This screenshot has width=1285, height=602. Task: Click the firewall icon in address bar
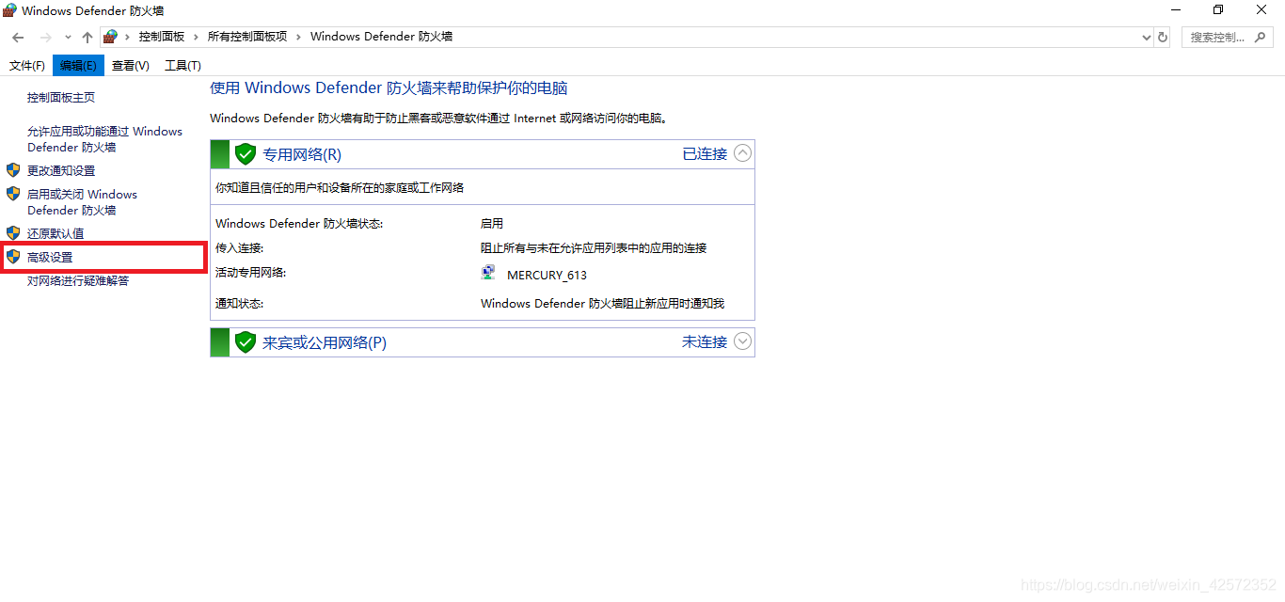point(111,37)
